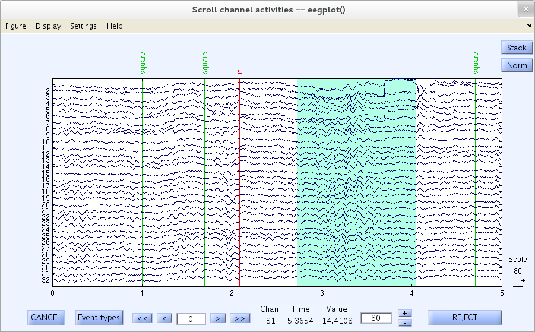This screenshot has height=332, width=535.
Task: Jump forward a page with >> button
Action: click(x=240, y=318)
